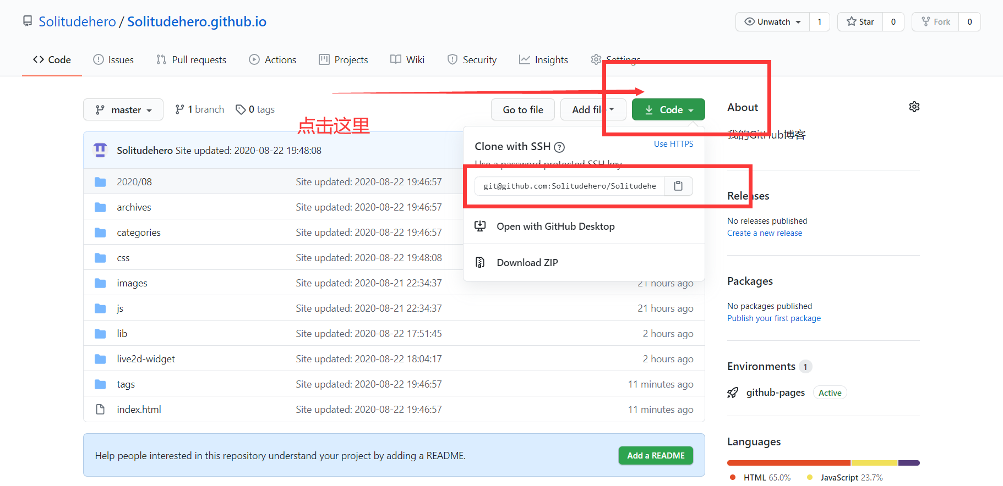Image resolution: width=1003 pixels, height=486 pixels.
Task: Switch to the Code tab
Action: 52,59
